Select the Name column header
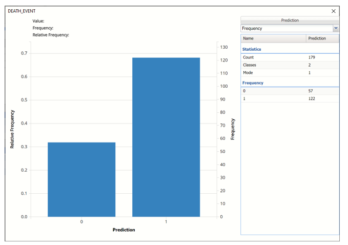 273,38
